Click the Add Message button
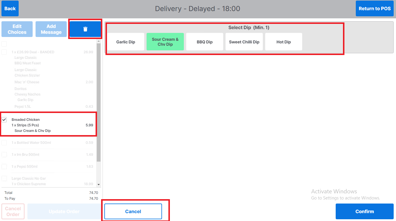The height and width of the screenshot is (221, 396). click(x=51, y=29)
